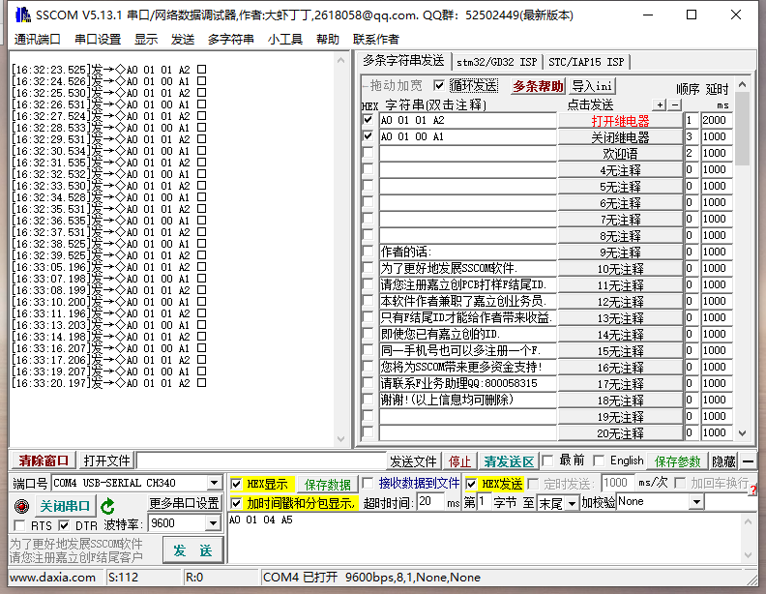The height and width of the screenshot is (594, 766).
Task: Switch to STC/IAP15 ISP tab
Action: 586,62
